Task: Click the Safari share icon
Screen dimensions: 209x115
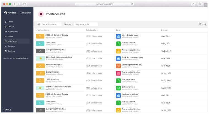Action: pyautogui.click(x=194, y=4)
